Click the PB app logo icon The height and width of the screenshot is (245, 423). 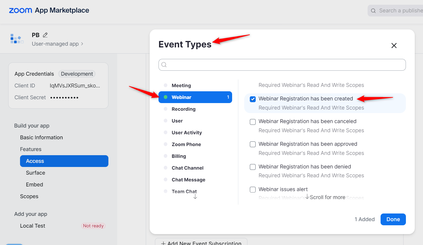[17, 39]
